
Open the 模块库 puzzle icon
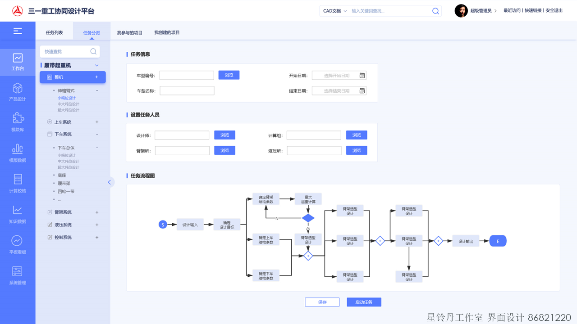click(x=18, y=118)
